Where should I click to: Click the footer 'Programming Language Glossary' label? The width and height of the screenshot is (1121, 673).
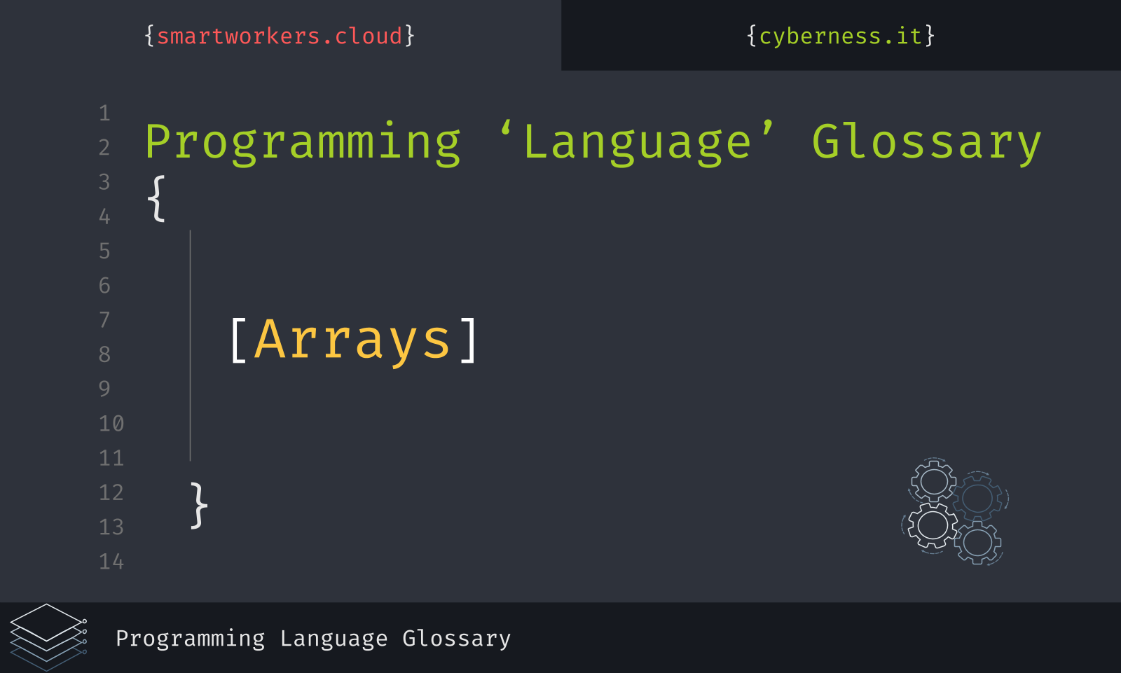pos(313,639)
